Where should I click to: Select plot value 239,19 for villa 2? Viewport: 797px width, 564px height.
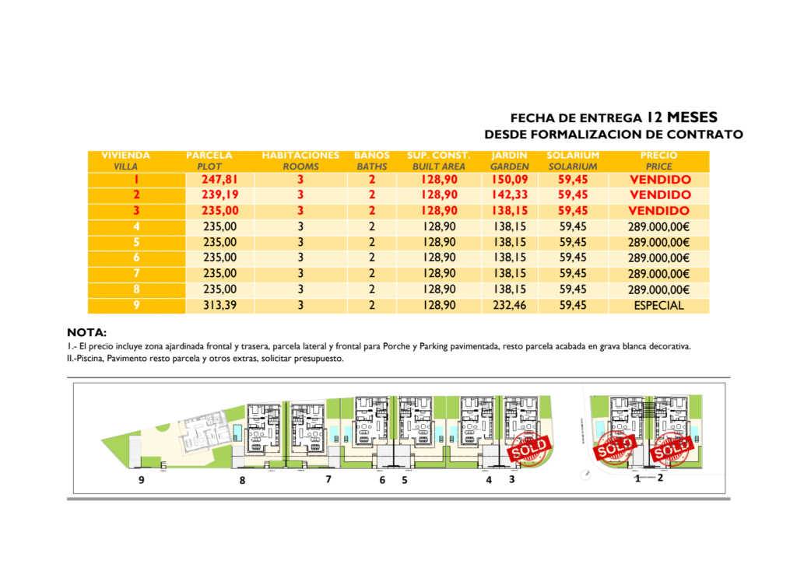pyautogui.click(x=219, y=195)
